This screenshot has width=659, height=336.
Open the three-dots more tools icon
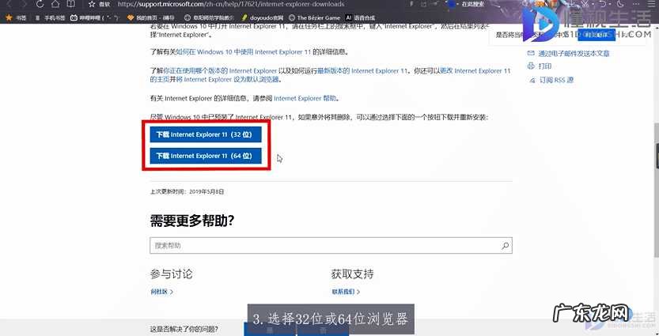pos(636,4)
